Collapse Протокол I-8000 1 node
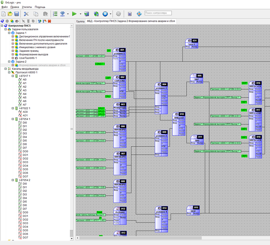Image resolution: width=270 pixels, height=245 pixels. coord(9,72)
